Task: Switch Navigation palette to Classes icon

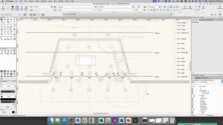Action: (x=193, y=78)
